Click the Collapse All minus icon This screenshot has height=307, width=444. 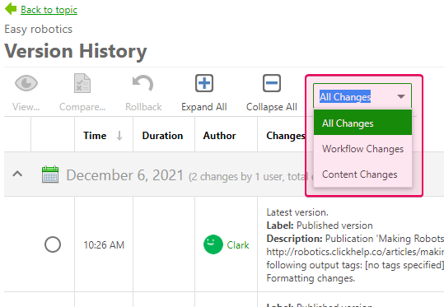(272, 83)
